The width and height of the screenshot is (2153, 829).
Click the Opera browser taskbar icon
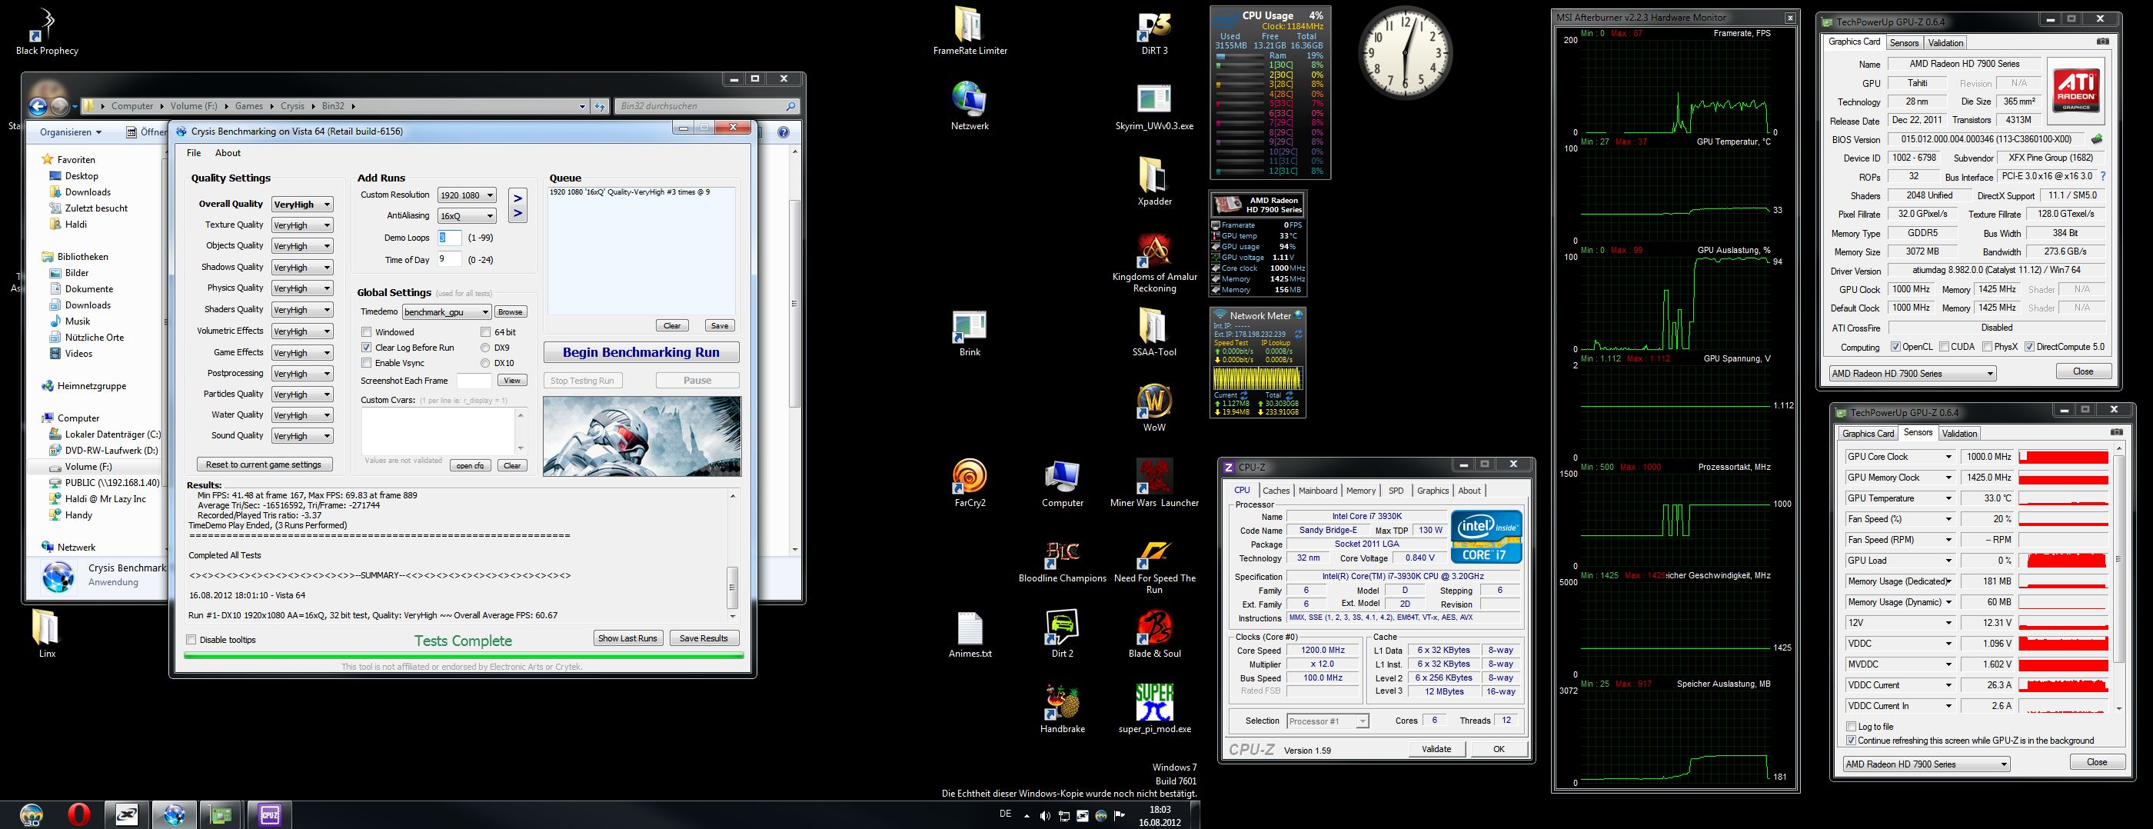click(80, 814)
